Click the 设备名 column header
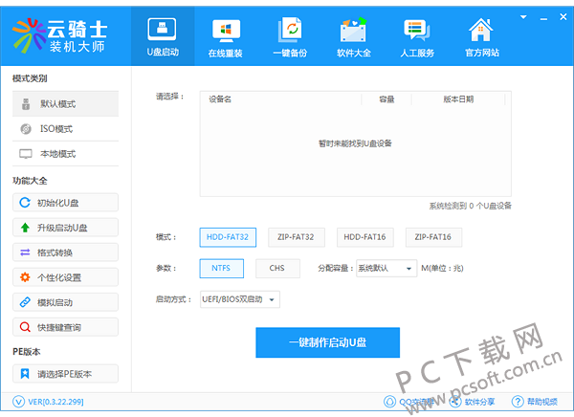Viewport: 574px width, 417px height. [x=220, y=99]
